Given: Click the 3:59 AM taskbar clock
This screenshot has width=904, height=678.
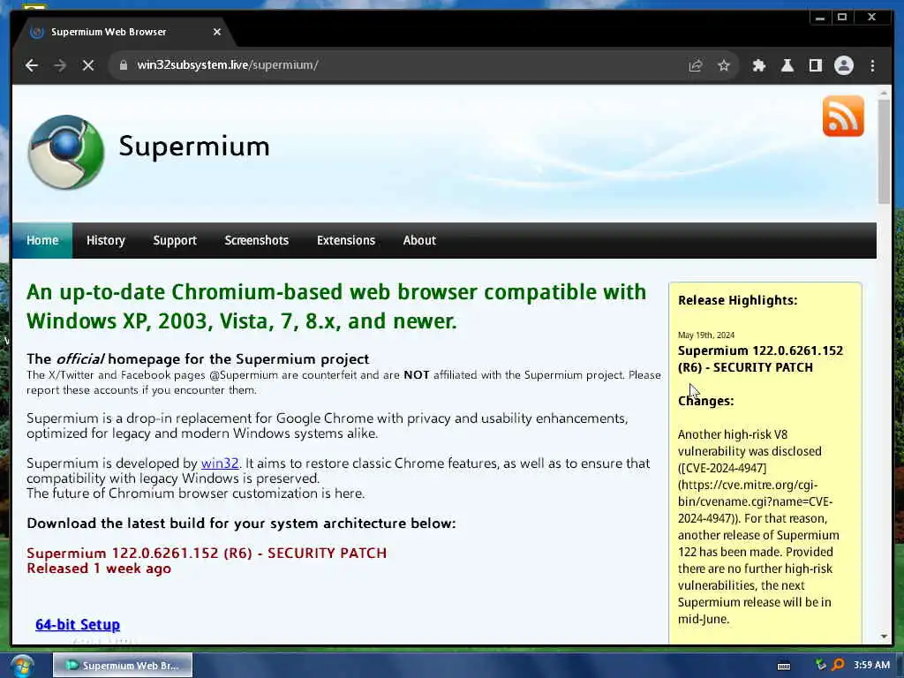Looking at the screenshot, I should pyautogui.click(x=871, y=665).
